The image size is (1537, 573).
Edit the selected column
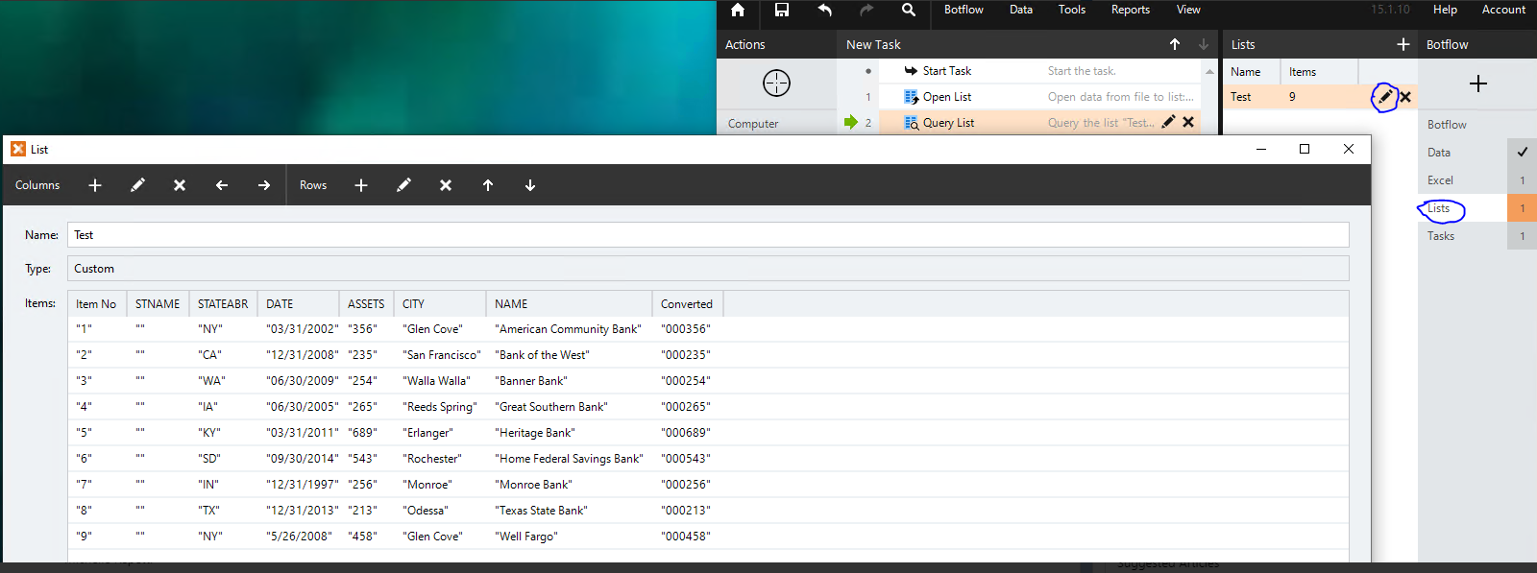pyautogui.click(x=137, y=185)
